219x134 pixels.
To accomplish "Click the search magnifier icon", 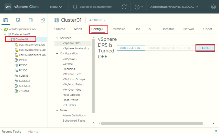I will (75, 7).
